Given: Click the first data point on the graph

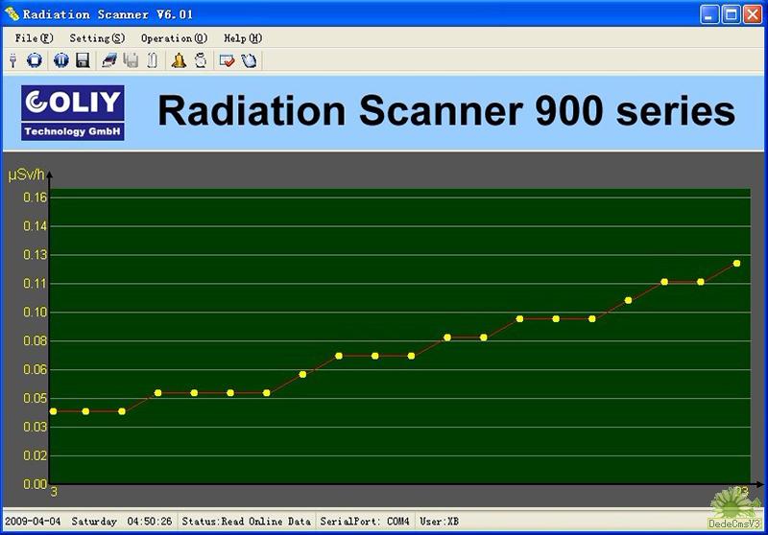Looking at the screenshot, I should [x=53, y=411].
